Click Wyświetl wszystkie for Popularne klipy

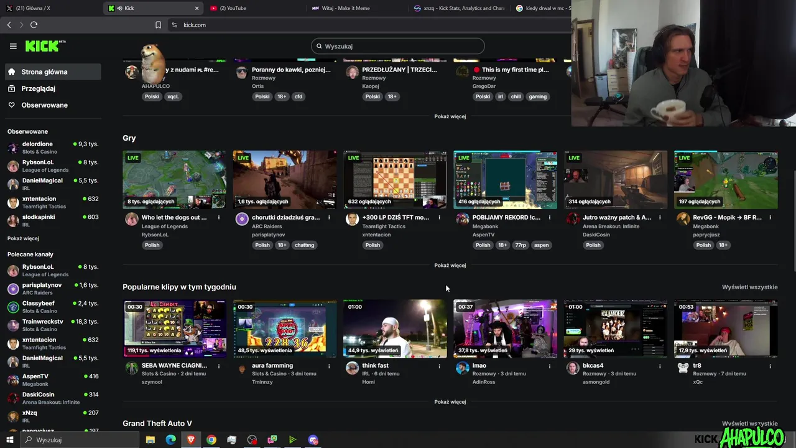click(x=749, y=287)
